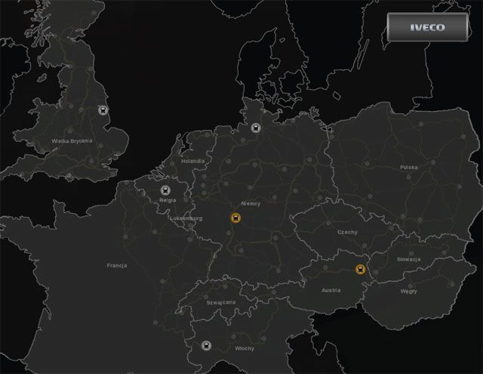Select the white dealer icon in northern Italy
483x374 pixels.
[206, 345]
